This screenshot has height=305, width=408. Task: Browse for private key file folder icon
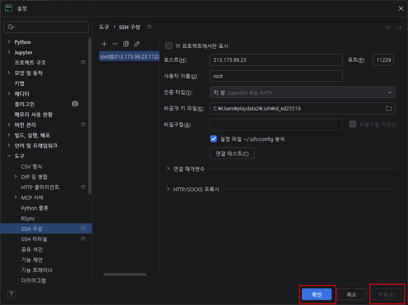click(x=389, y=108)
